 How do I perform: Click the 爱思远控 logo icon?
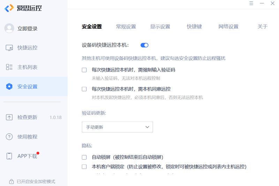9,8
